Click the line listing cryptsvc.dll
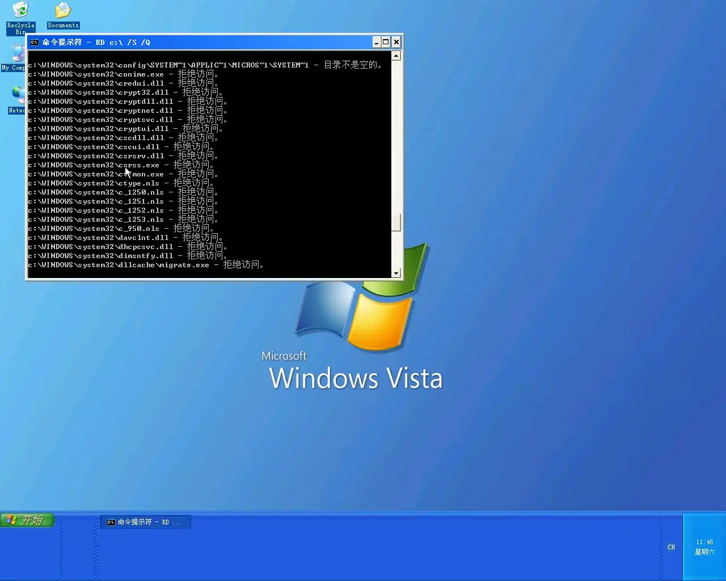The width and height of the screenshot is (726, 581). click(128, 120)
